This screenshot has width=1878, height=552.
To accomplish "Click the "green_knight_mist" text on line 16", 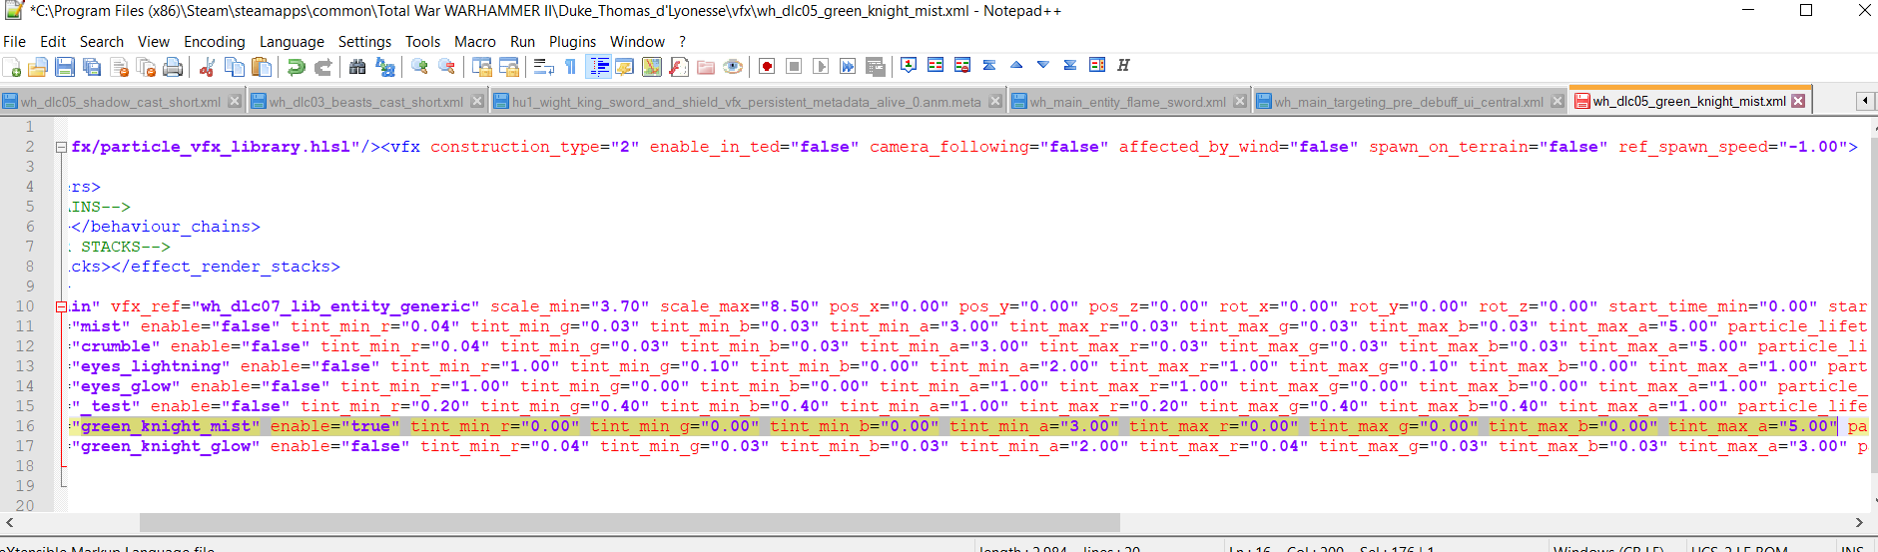I will click(166, 426).
